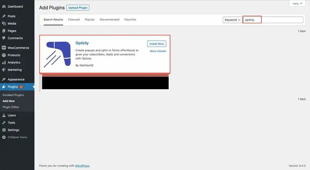Focus the plugin search input field
The width and height of the screenshot is (310, 170).
click(x=273, y=20)
